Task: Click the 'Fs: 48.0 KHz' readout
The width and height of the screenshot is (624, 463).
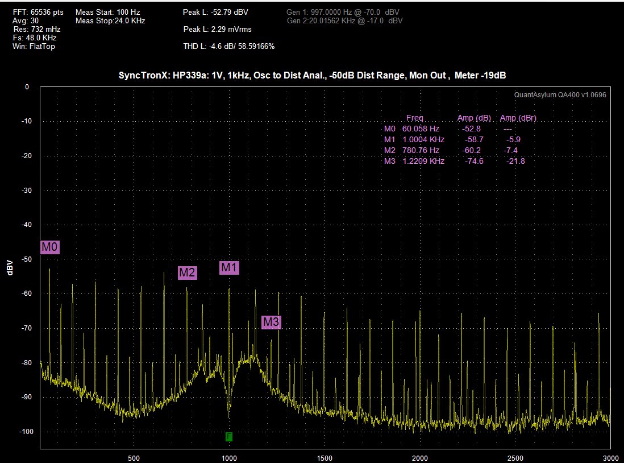Action: click(x=35, y=38)
